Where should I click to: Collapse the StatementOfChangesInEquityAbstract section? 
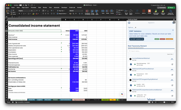[172, 80]
